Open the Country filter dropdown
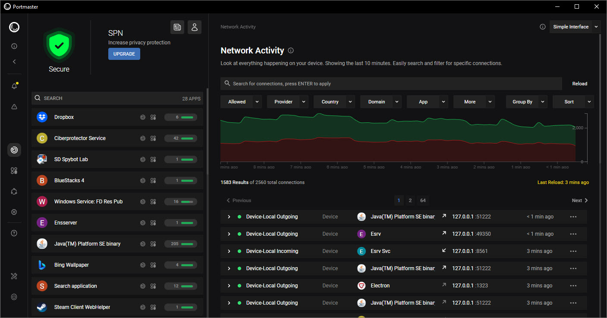 click(334, 102)
